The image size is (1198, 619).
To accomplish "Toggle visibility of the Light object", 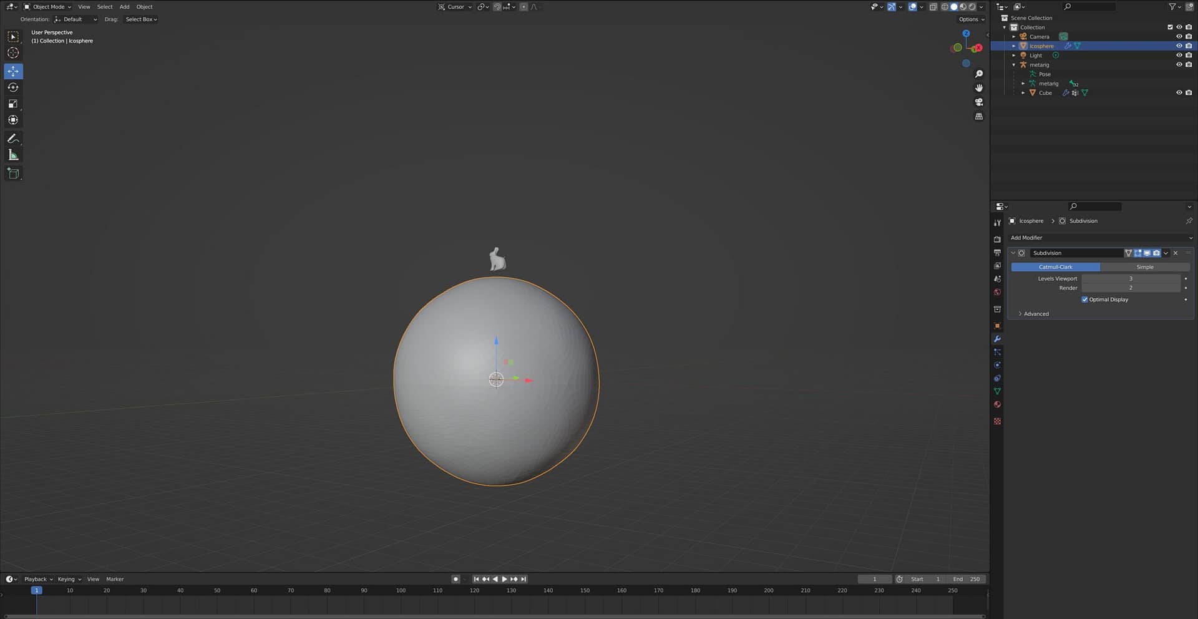I will tap(1179, 56).
